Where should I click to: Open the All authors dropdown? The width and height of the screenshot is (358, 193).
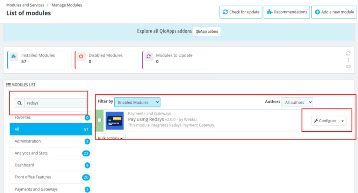pyautogui.click(x=297, y=102)
